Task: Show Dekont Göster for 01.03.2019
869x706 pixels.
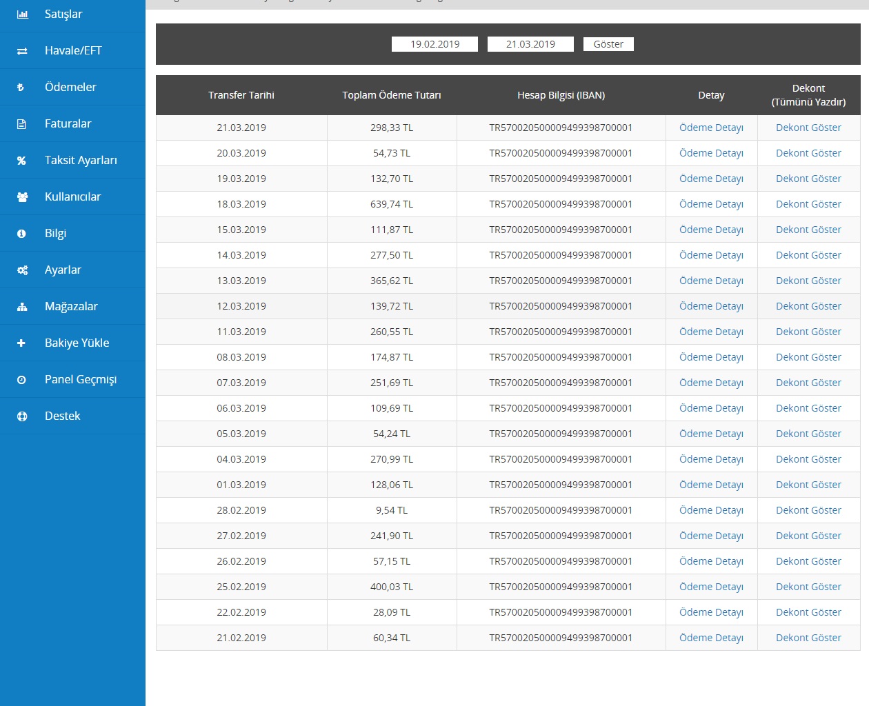Action: [x=808, y=485]
